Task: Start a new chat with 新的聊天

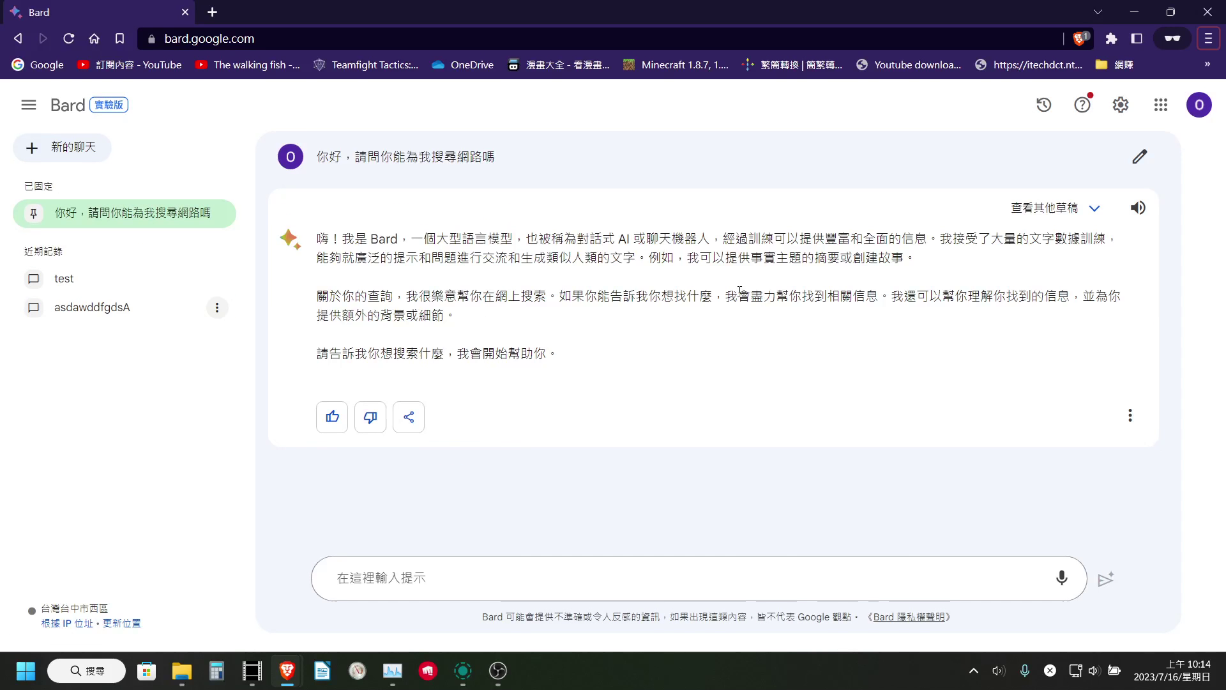Action: [62, 148]
